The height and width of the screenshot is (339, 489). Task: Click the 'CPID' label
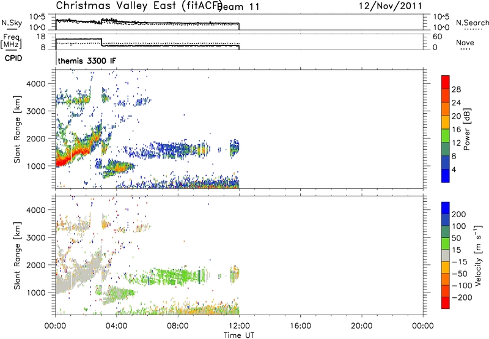point(13,58)
